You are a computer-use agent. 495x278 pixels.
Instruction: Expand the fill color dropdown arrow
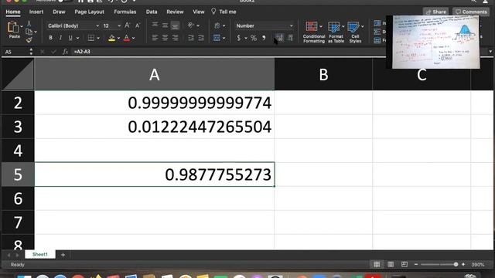118,38
